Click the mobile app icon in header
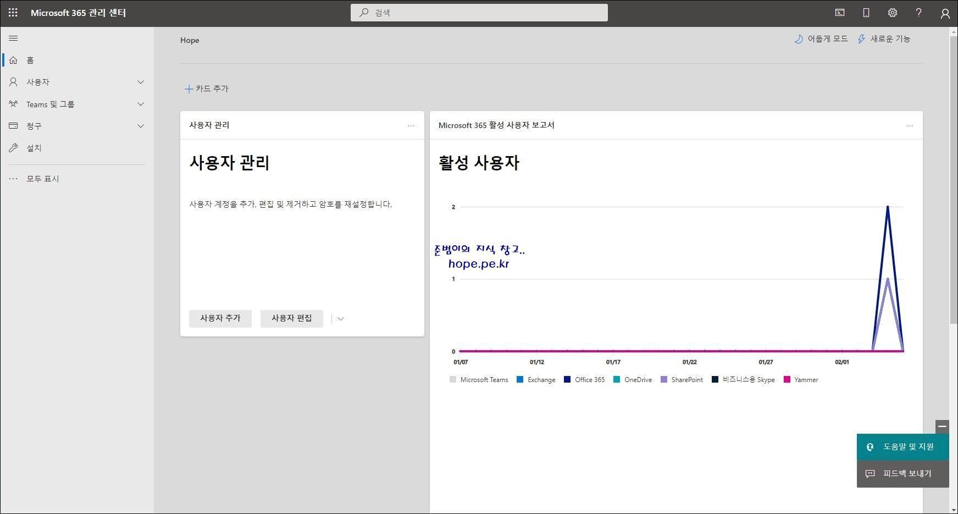The image size is (958, 514). pos(866,13)
